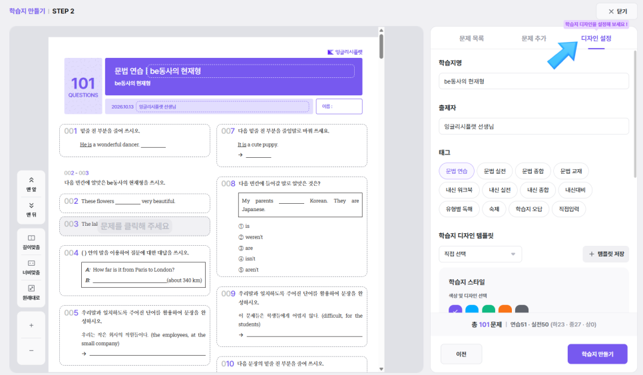The height and width of the screenshot is (375, 643).
Task: Click answer option ⑤ aren't
Action: pyautogui.click(x=248, y=270)
